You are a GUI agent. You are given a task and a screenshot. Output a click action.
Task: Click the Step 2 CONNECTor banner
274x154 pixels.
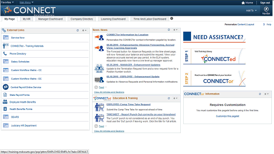214,78
